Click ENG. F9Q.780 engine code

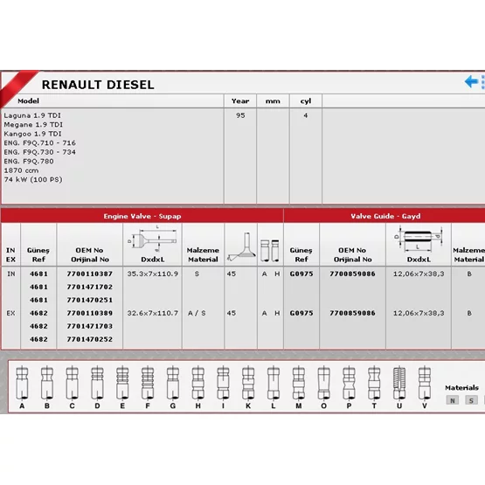pos(29,161)
